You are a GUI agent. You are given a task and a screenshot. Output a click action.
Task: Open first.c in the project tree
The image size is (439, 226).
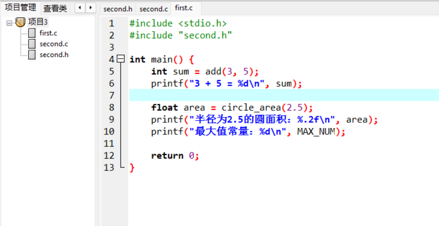coord(49,33)
